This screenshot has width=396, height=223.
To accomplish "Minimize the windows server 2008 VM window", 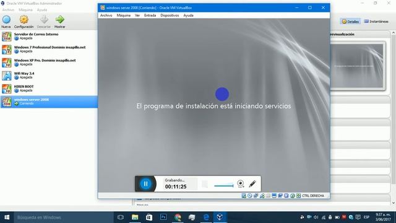I will coord(297,8).
